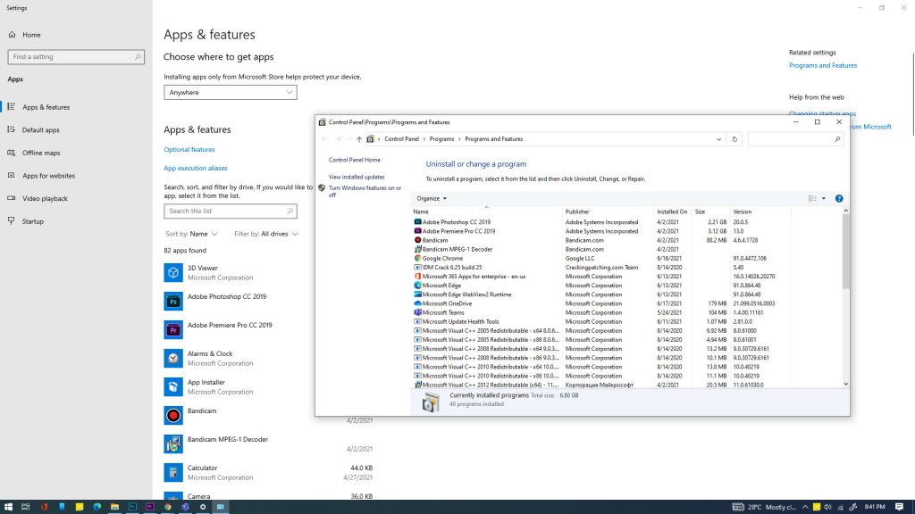Open Premiere Pro from the taskbar
Image resolution: width=915 pixels, height=514 pixels.
(150, 507)
